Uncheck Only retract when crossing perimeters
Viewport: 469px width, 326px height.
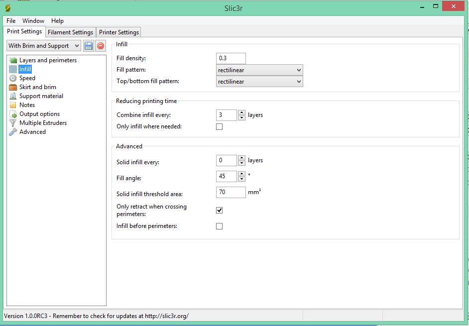(220, 211)
